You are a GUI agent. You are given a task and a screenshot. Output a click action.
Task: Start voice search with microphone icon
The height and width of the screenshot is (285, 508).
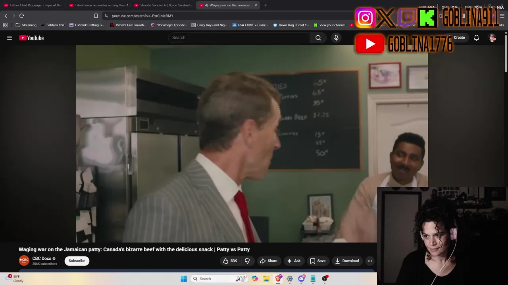(x=336, y=38)
